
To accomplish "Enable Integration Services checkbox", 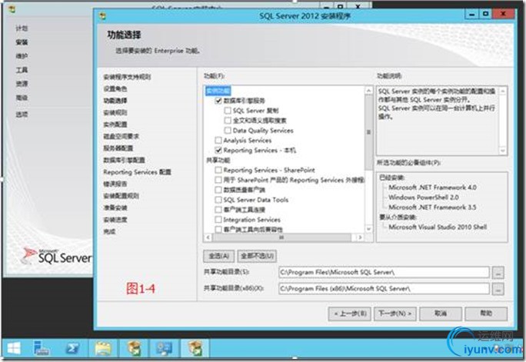I will click(218, 220).
